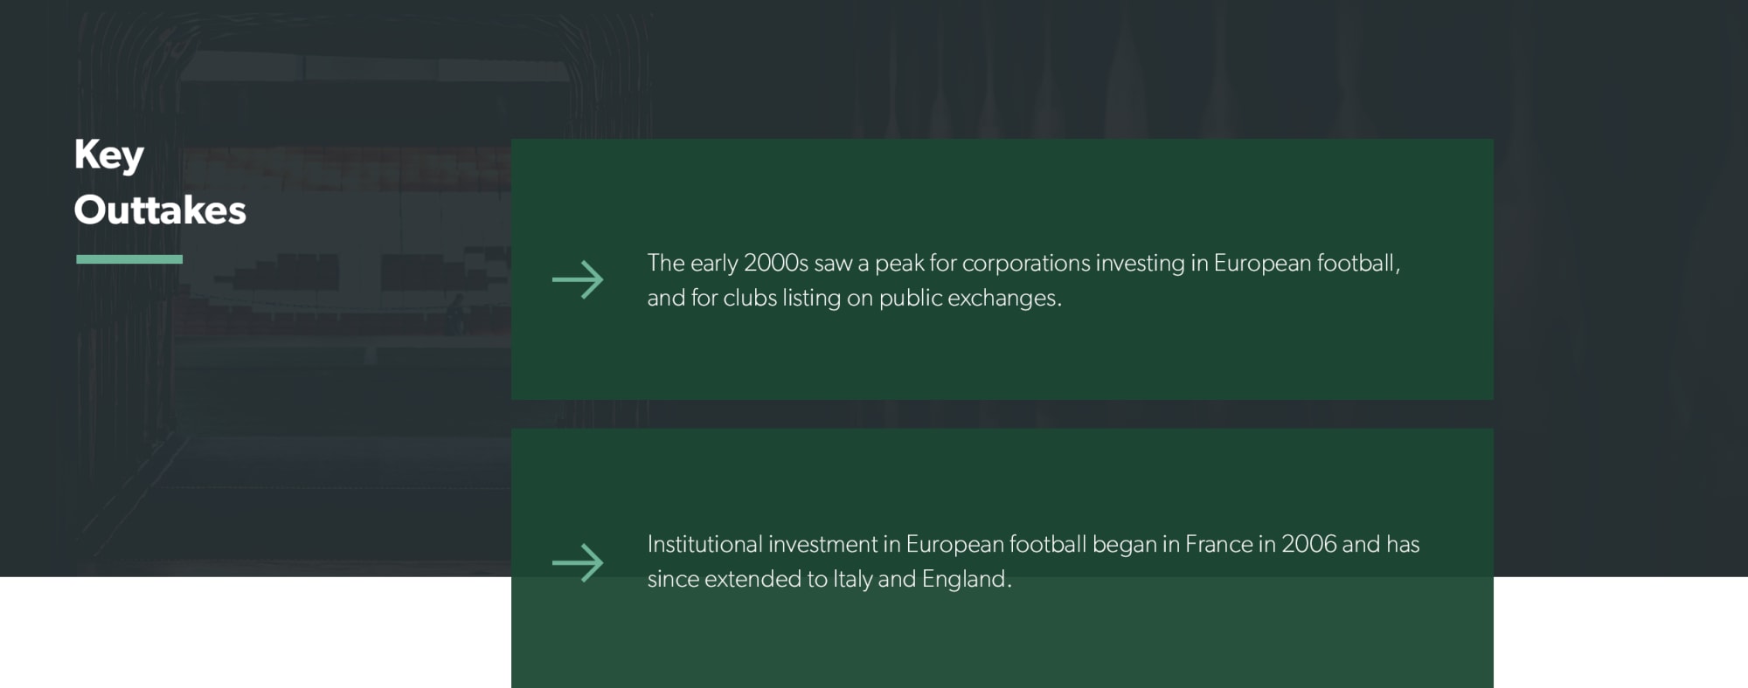
Task: Click the empty top area of the first green card
Action: (x=1002, y=183)
